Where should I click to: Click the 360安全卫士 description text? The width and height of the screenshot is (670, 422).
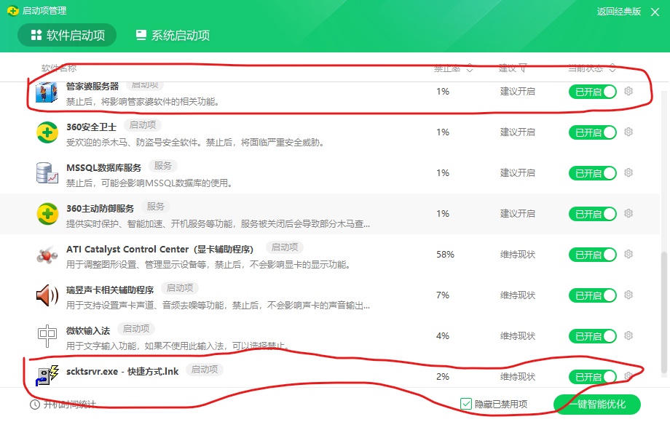point(195,142)
